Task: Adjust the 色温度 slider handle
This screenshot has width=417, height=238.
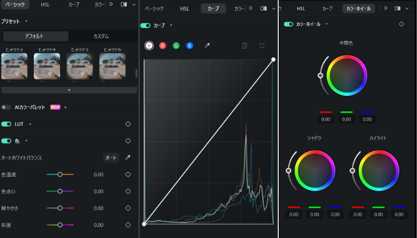Action: tap(60, 174)
